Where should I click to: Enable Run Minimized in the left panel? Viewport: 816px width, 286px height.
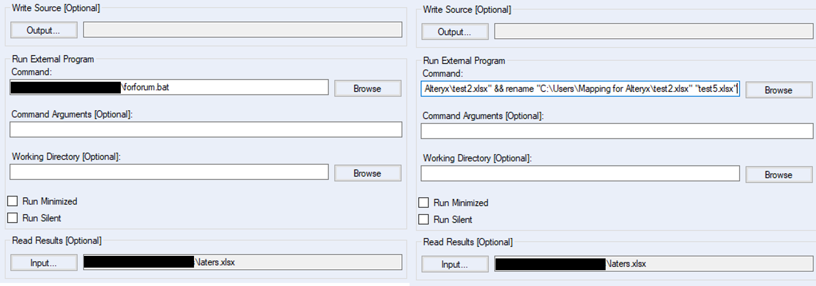[x=13, y=201]
